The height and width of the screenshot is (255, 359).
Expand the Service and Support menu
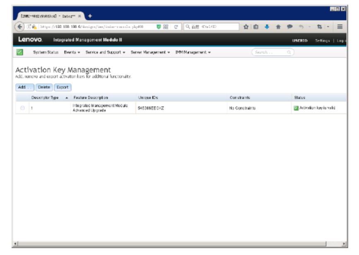tap(105, 52)
